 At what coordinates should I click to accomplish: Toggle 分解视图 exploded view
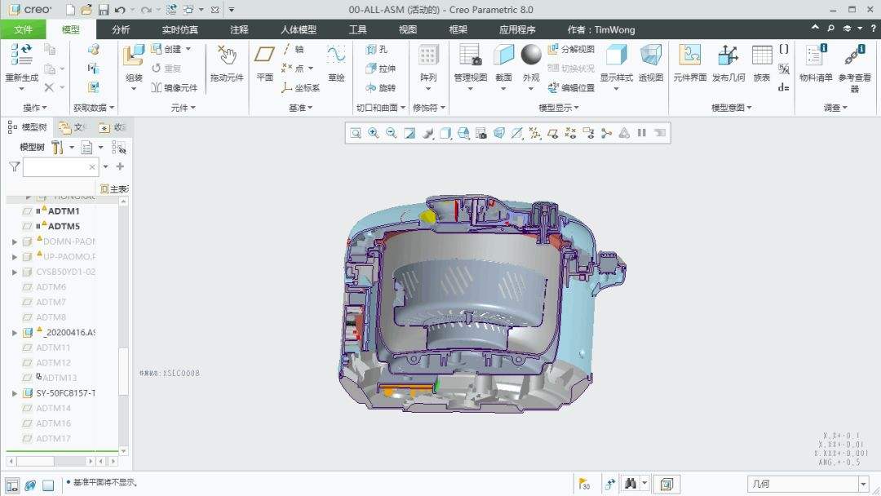coord(571,50)
